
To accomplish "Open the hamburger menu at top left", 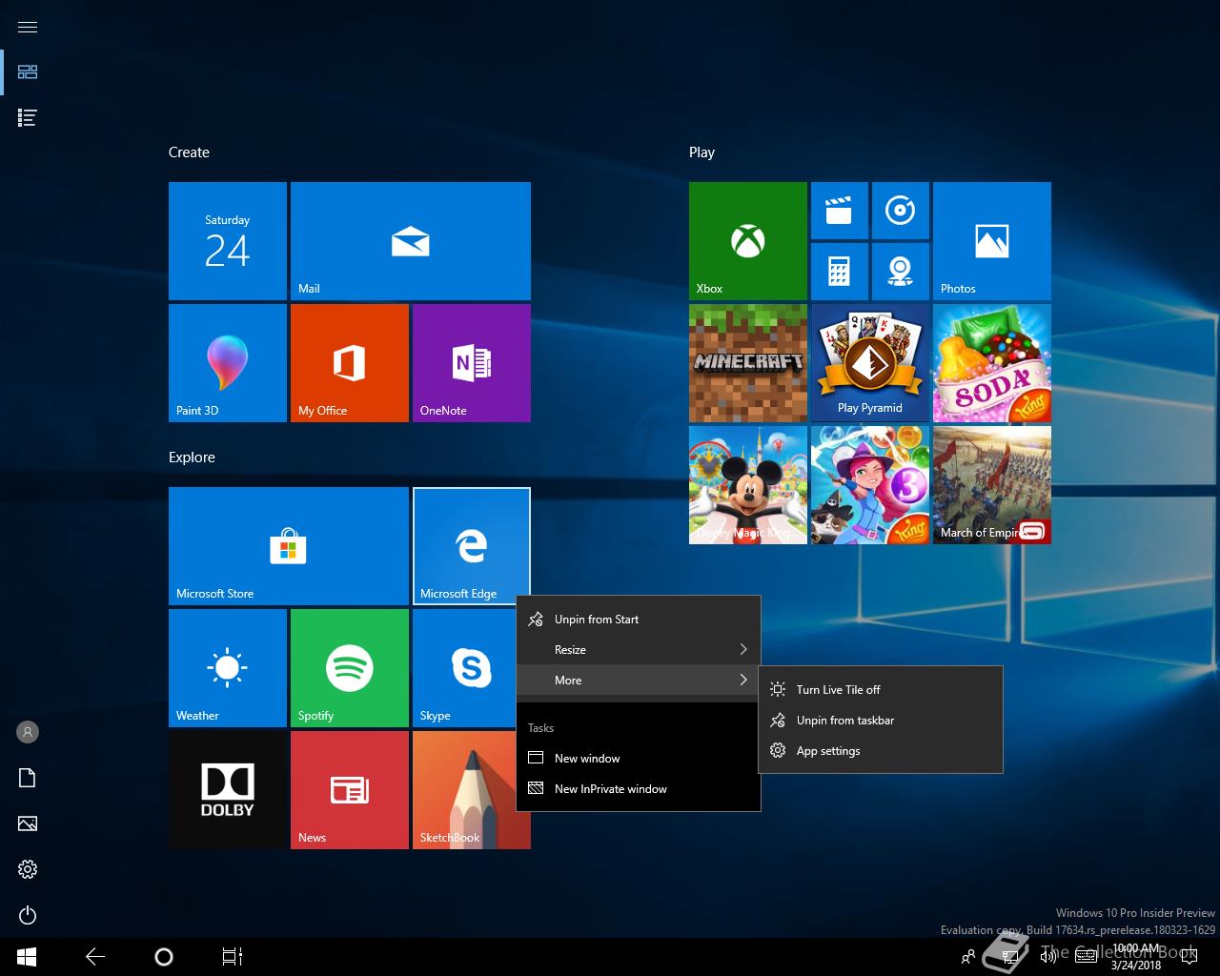I will (x=28, y=27).
